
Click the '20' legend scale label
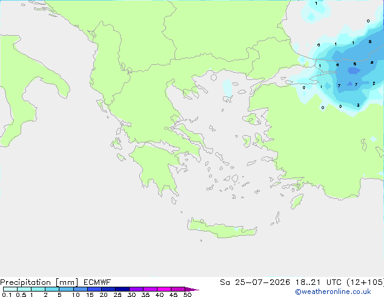click(104, 295)
